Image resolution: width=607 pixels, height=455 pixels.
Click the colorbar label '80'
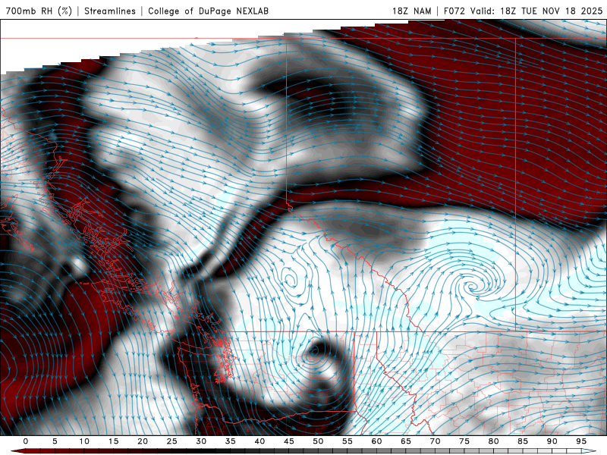pos(494,441)
